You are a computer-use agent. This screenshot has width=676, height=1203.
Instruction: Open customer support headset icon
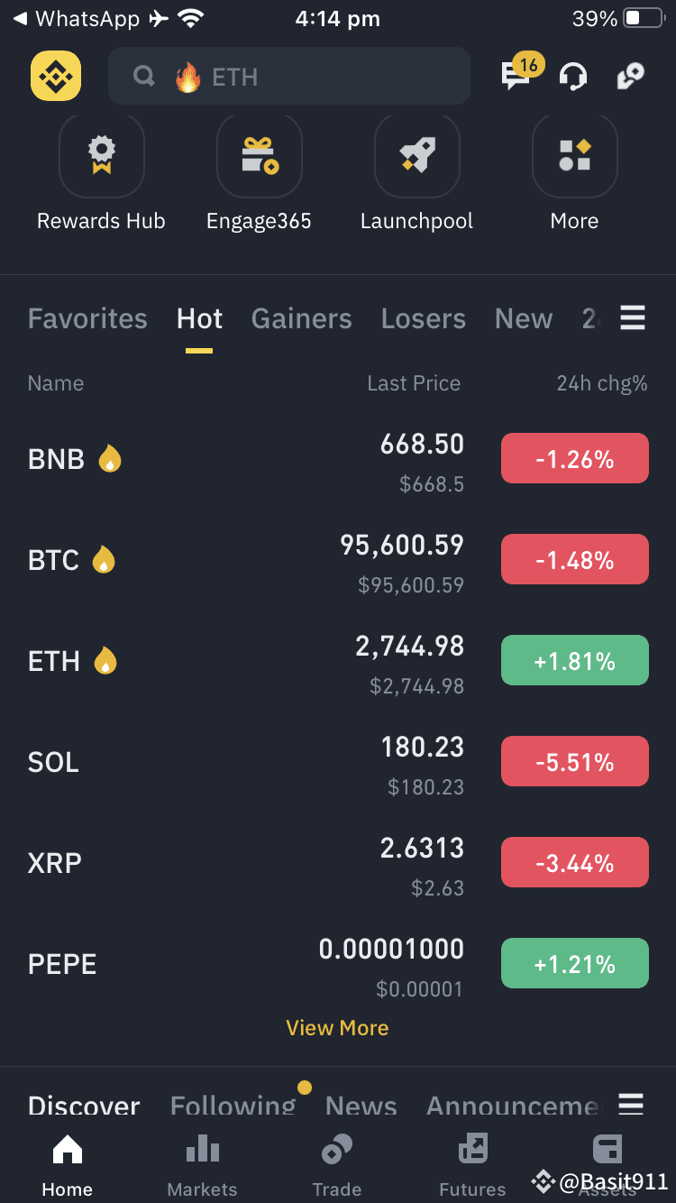(x=573, y=77)
